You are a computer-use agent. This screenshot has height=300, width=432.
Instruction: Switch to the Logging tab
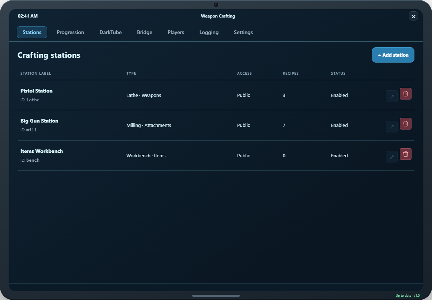tap(209, 32)
